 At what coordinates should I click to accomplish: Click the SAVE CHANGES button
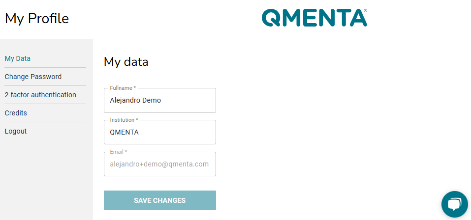click(x=160, y=200)
